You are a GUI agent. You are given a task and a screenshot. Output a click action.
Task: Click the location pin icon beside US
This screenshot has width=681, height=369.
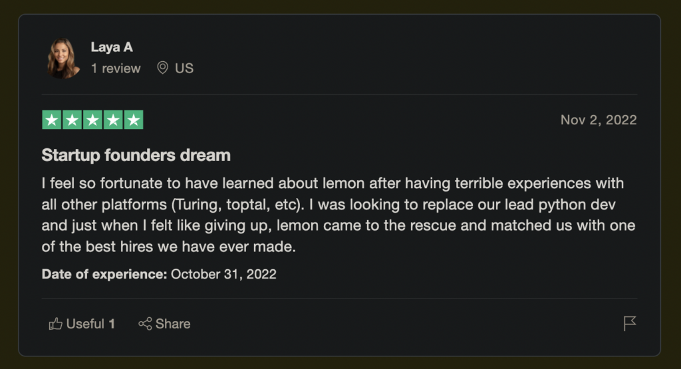162,68
